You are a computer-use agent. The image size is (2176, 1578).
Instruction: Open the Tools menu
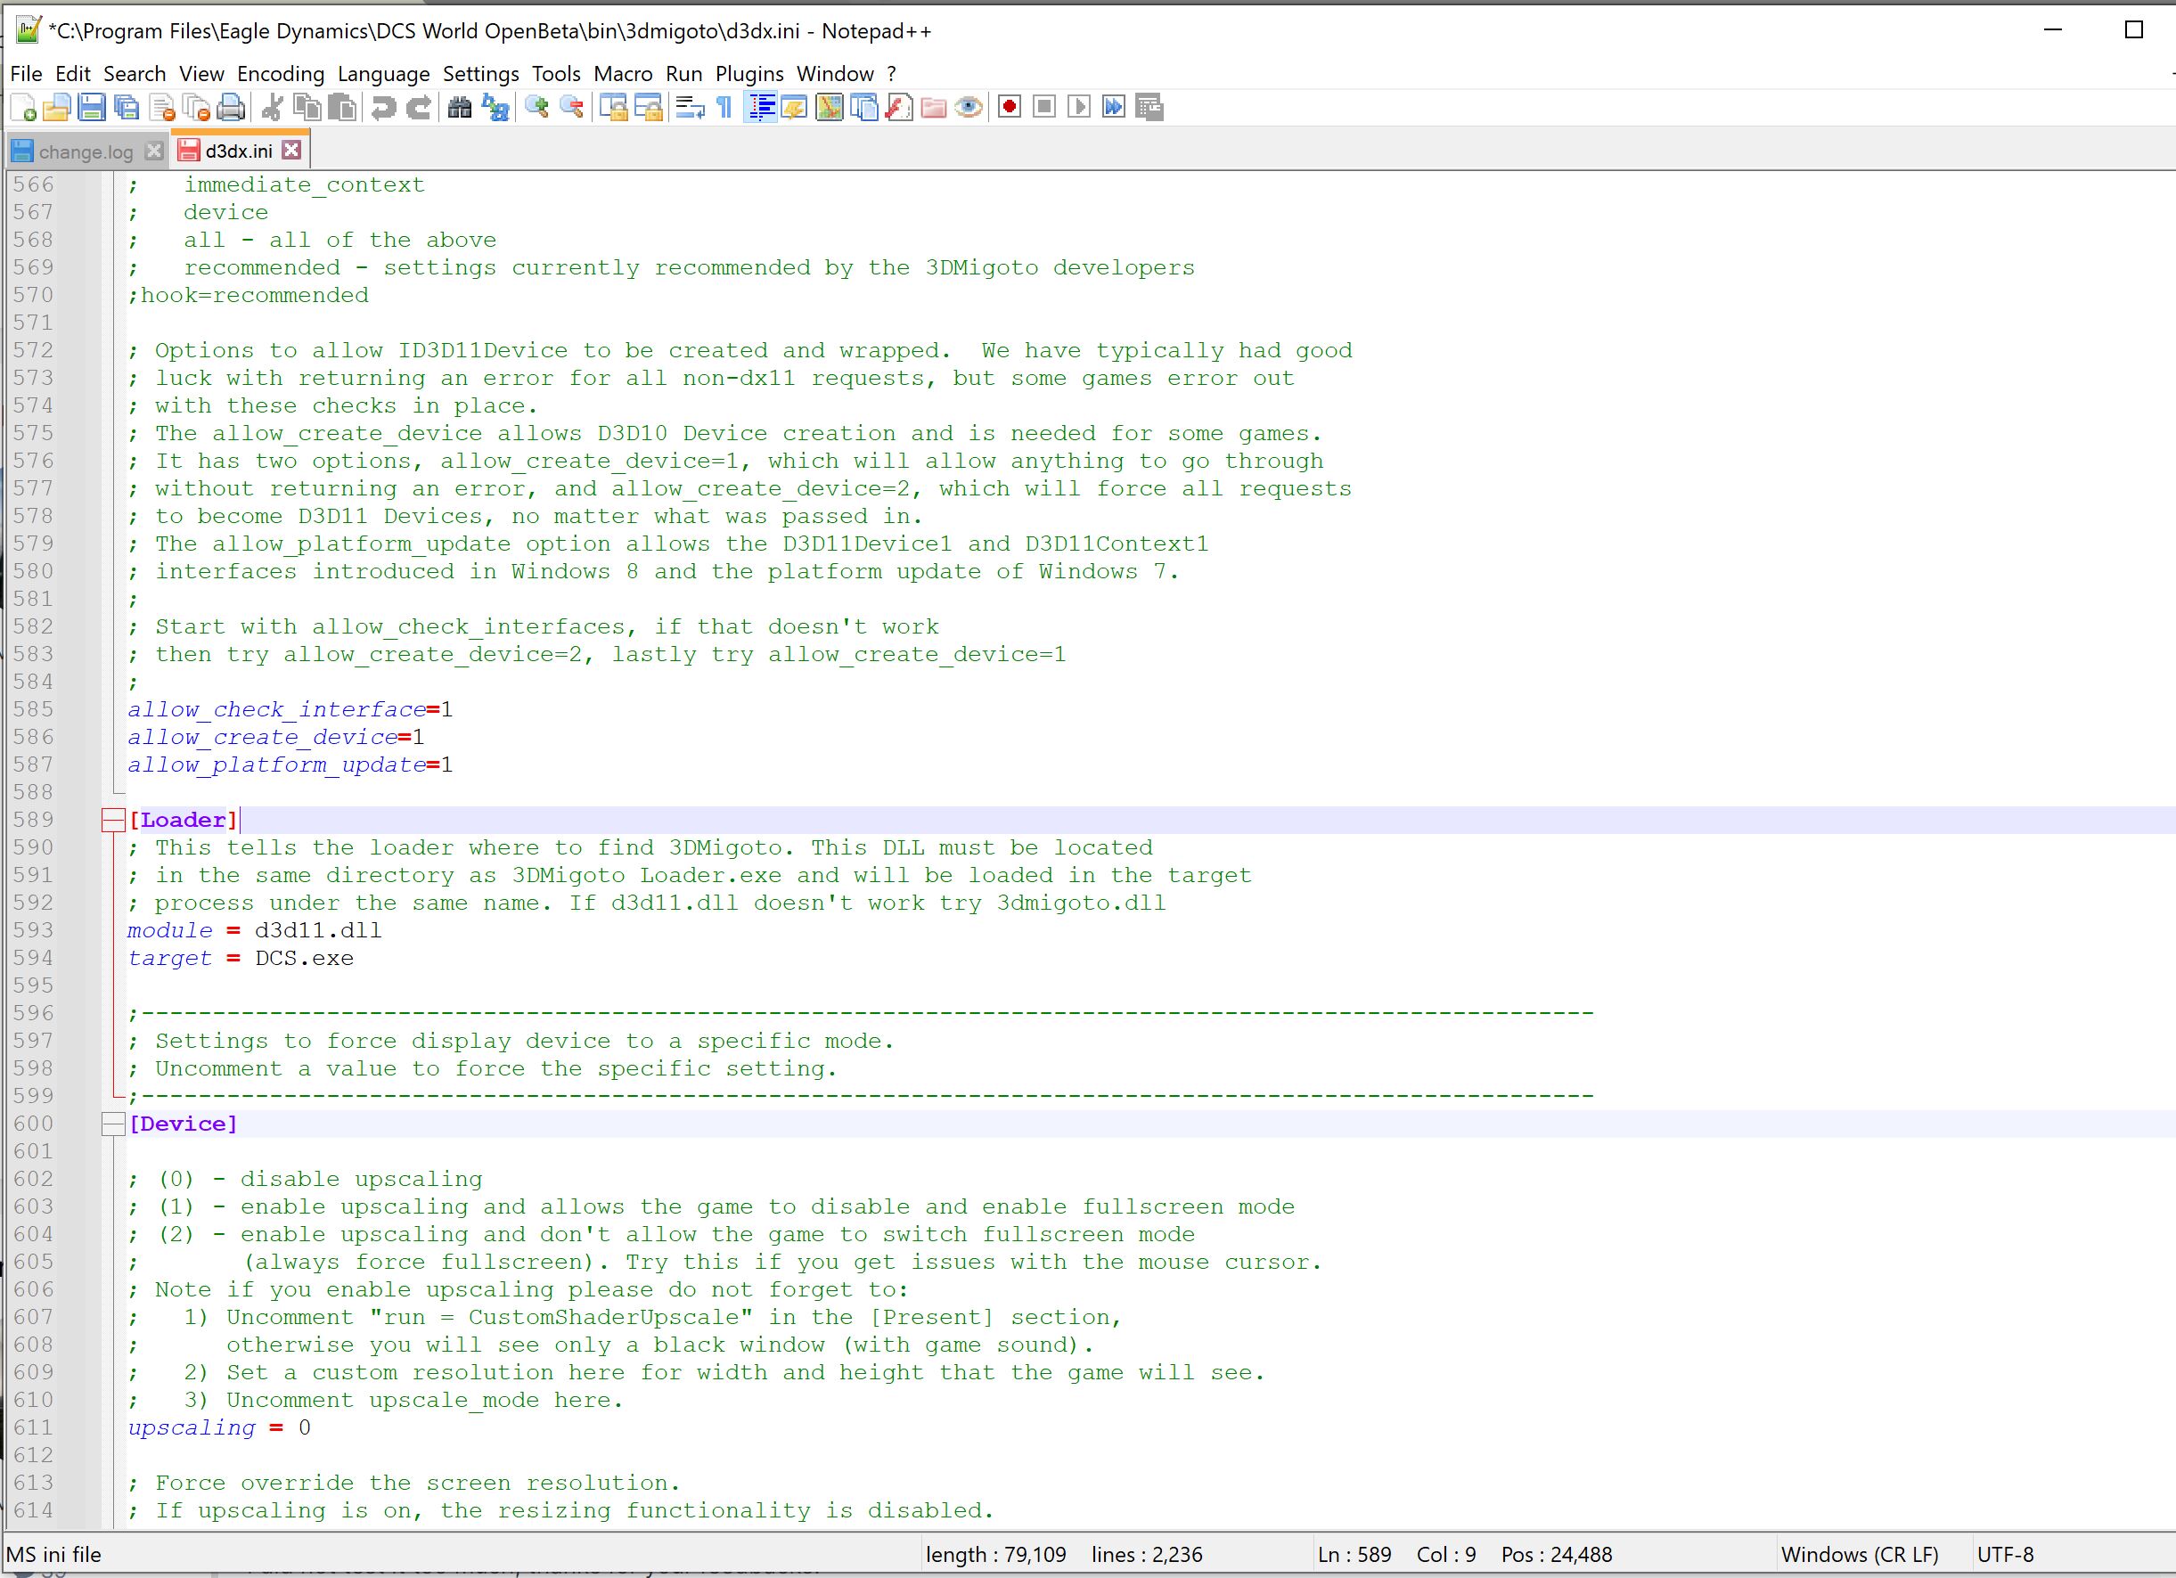556,74
